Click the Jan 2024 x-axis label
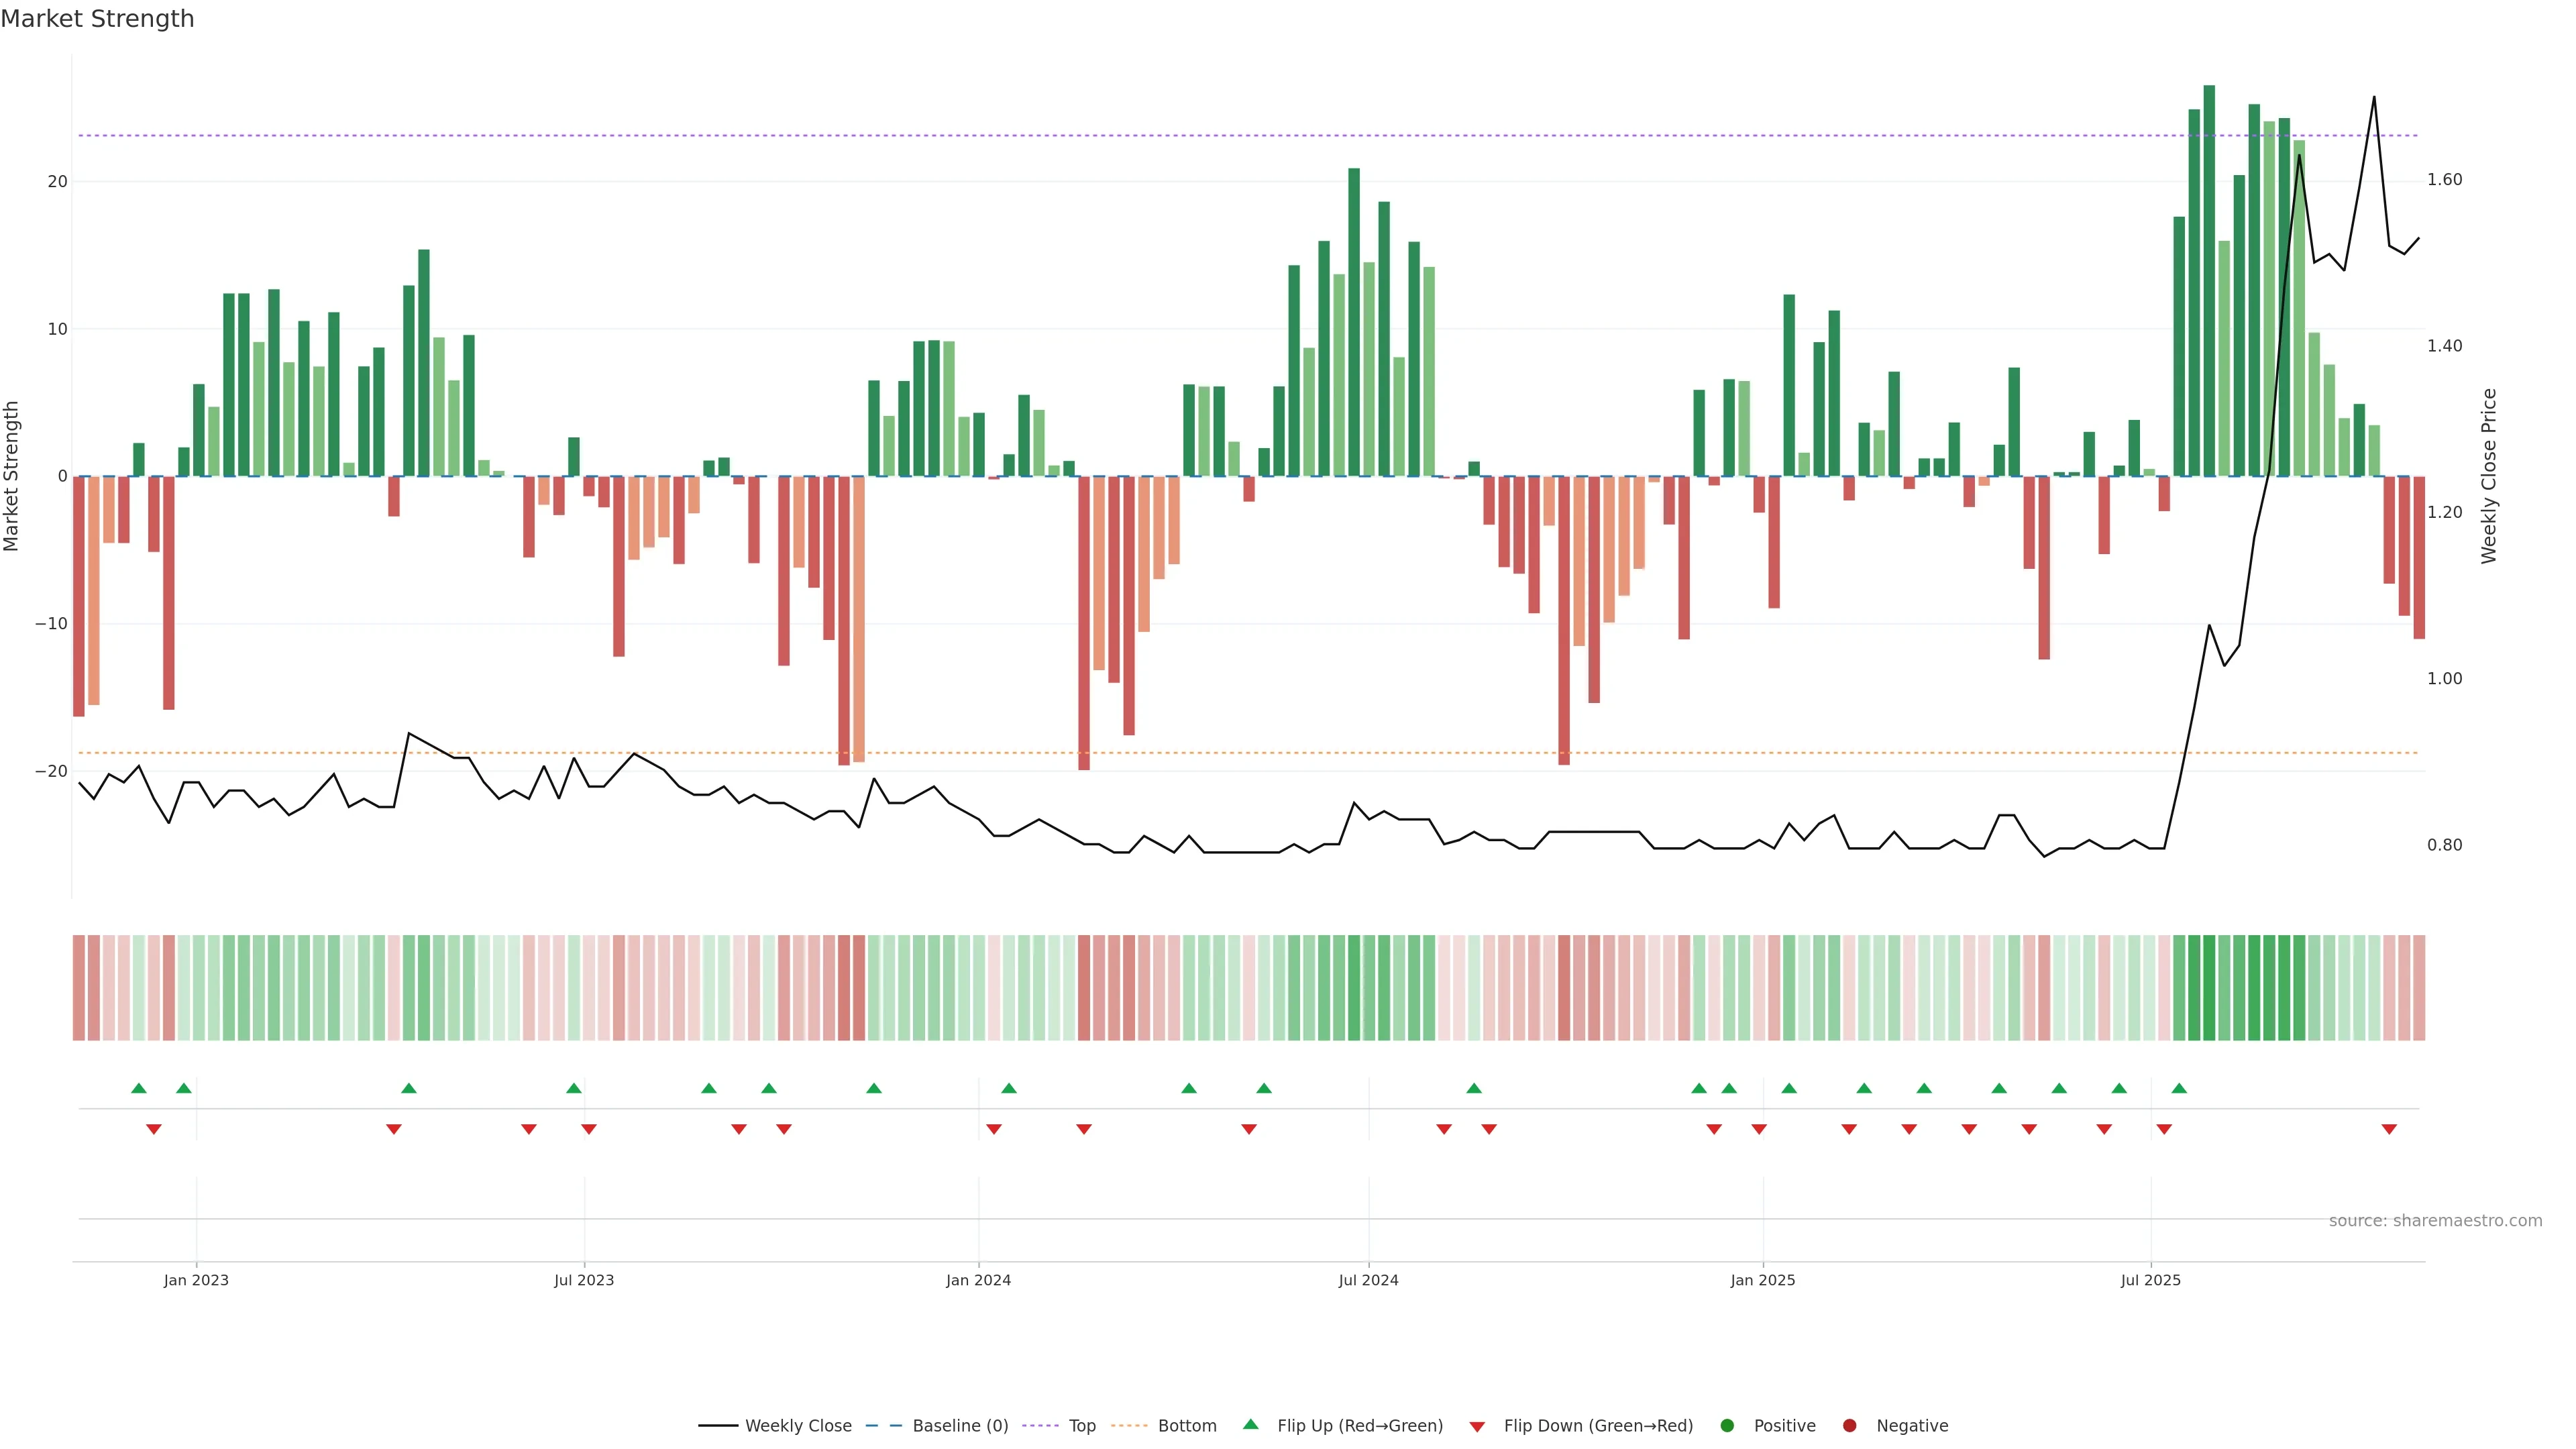This screenshot has height=1449, width=2576. [x=978, y=1280]
